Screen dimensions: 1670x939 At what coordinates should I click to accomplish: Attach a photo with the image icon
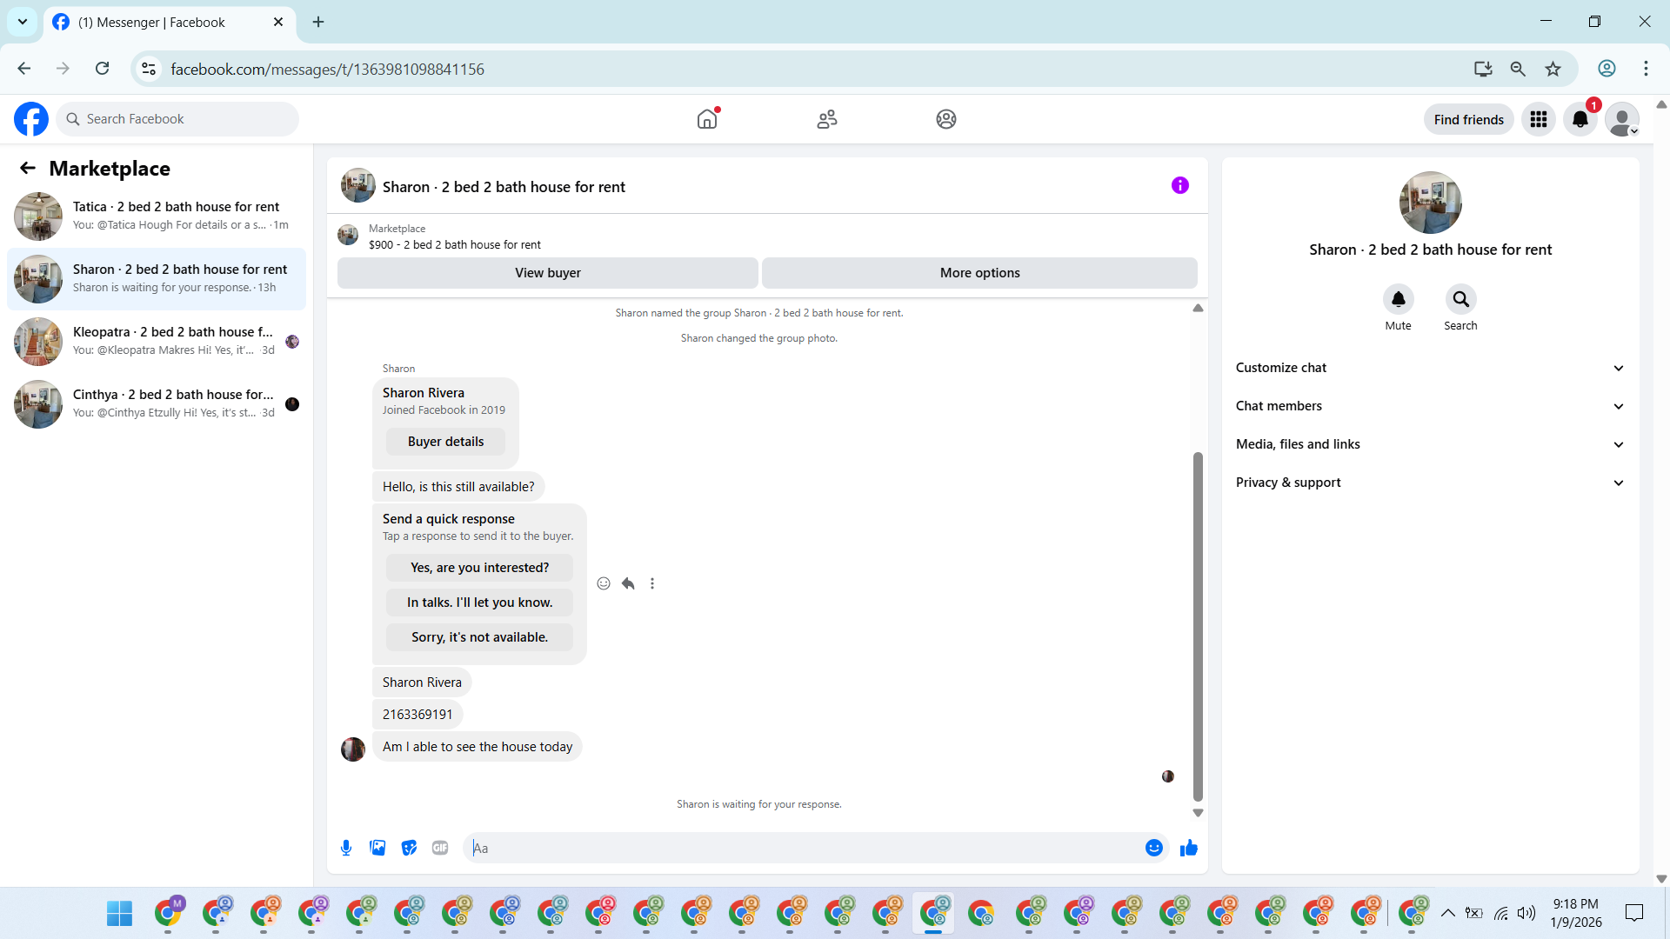(x=377, y=848)
